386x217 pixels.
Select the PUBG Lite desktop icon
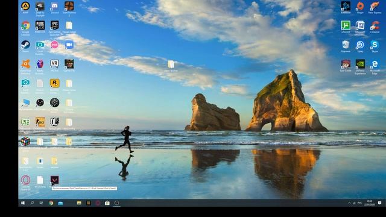coord(40,25)
